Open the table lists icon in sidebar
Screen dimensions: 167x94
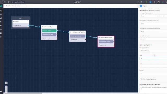pos(1,33)
